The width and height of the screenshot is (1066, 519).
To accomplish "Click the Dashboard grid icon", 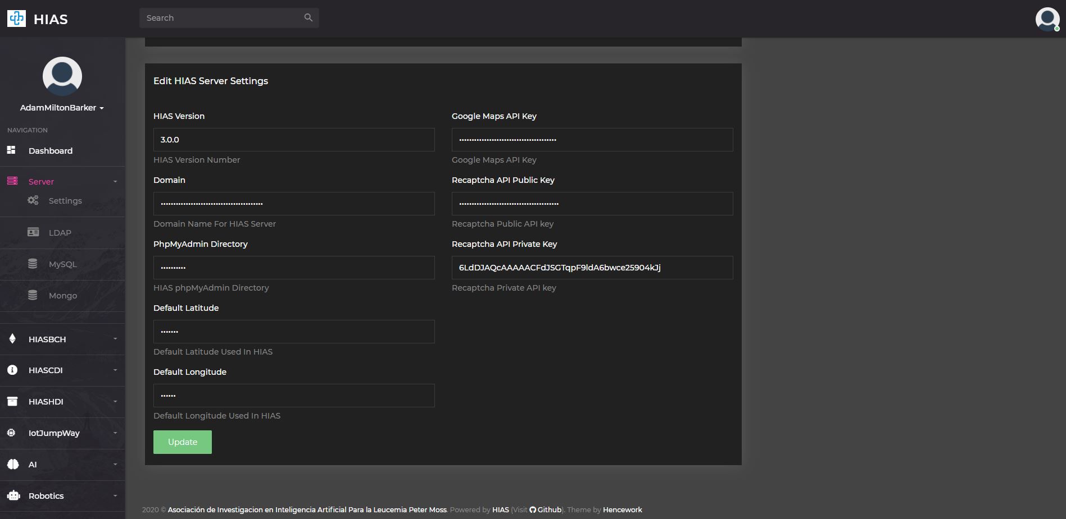I will point(11,150).
